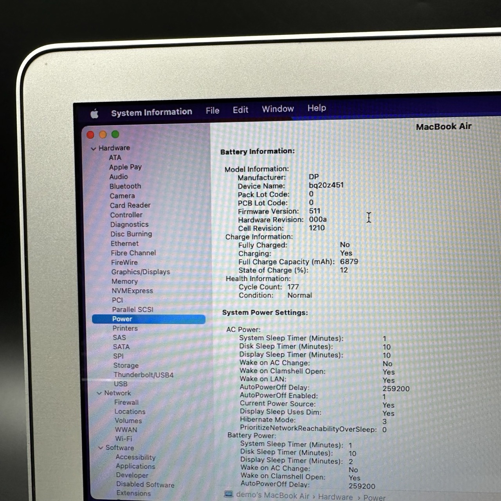Screen dimensions: 501x501
Task: Open the Help menu
Action: pos(317,108)
